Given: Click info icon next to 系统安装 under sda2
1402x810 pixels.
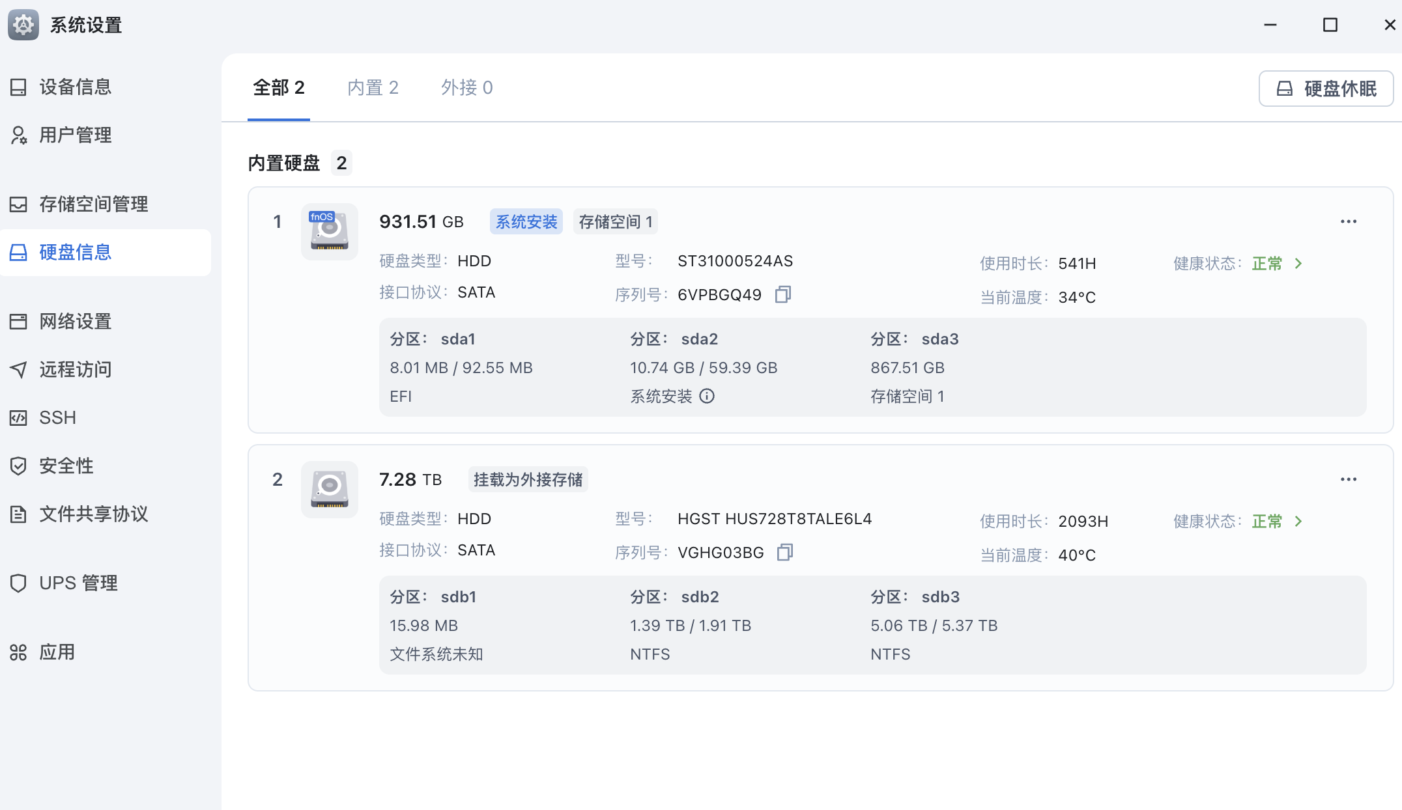Looking at the screenshot, I should click(x=707, y=396).
